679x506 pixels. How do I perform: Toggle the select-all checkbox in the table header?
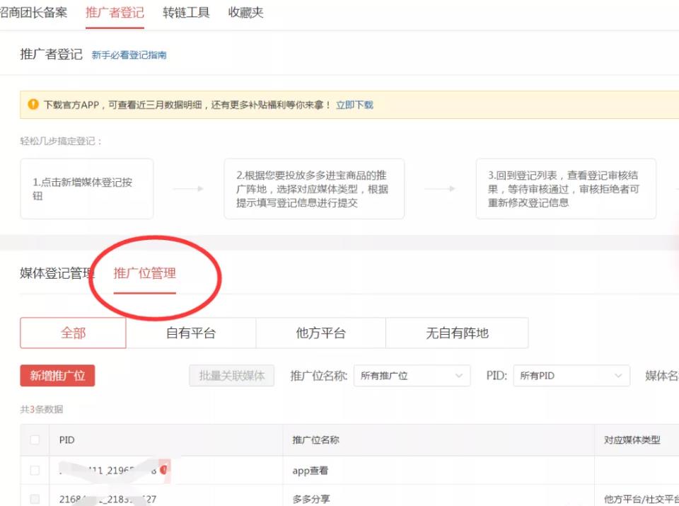point(35,440)
